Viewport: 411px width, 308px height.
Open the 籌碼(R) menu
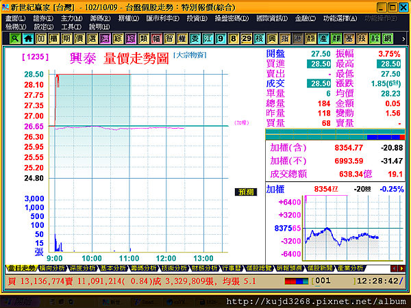[x=100, y=18]
